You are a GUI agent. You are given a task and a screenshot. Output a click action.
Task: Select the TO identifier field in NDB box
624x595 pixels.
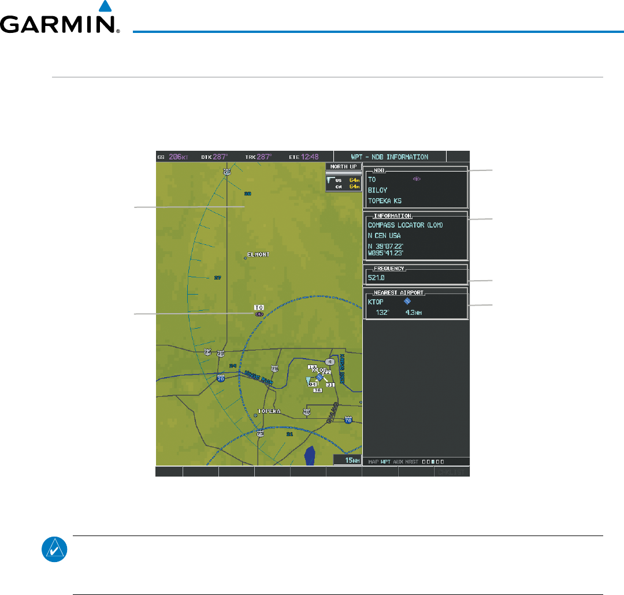(372, 180)
